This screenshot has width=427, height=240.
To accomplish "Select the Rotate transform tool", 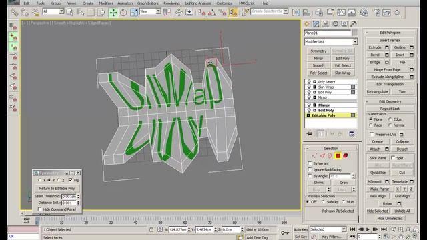I will (123, 12).
